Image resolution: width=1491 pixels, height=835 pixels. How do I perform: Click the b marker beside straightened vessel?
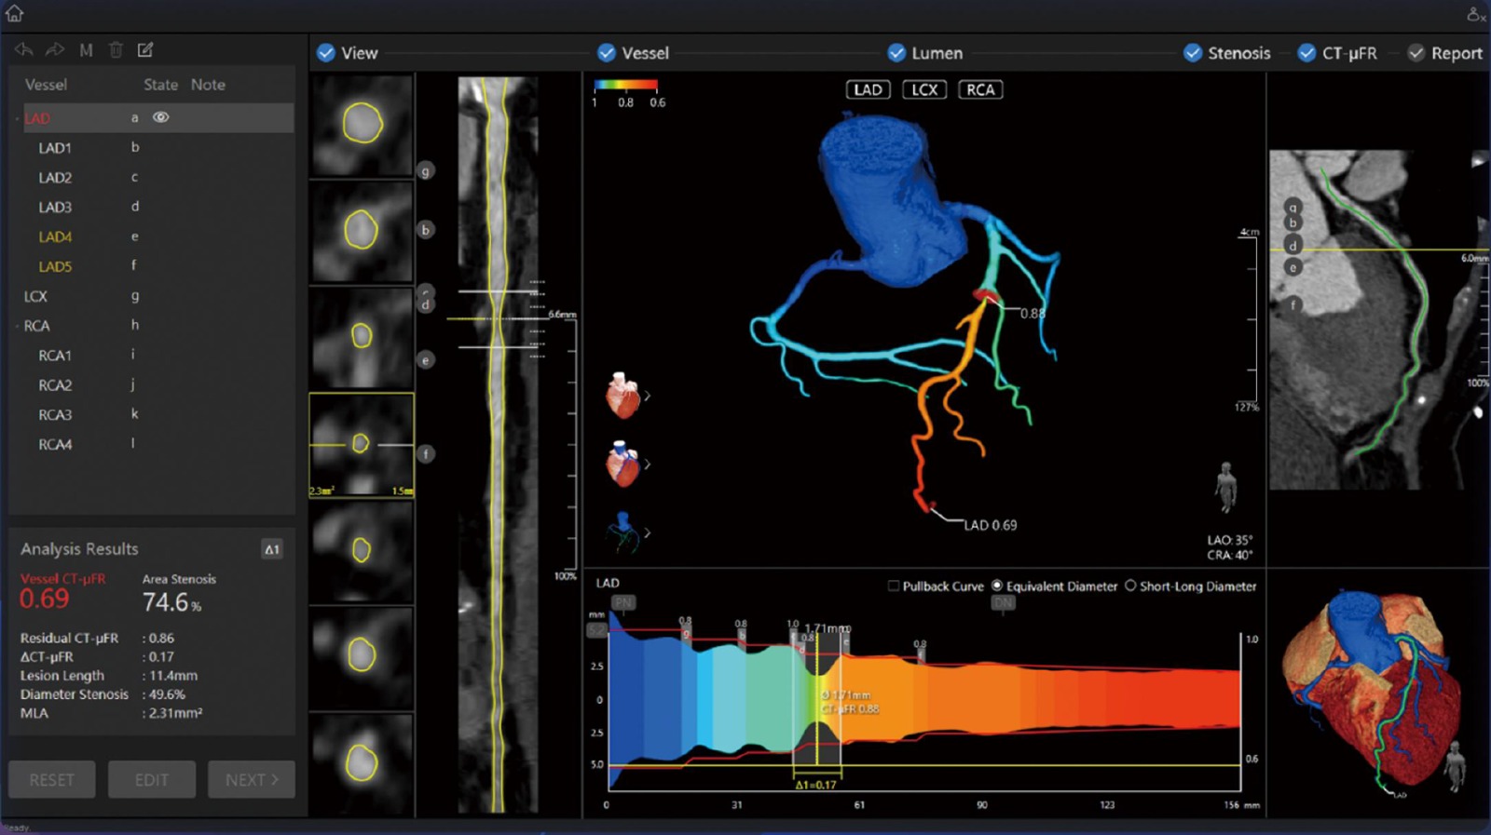425,230
